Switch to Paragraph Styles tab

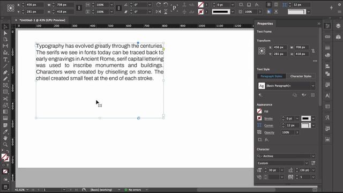271,76
